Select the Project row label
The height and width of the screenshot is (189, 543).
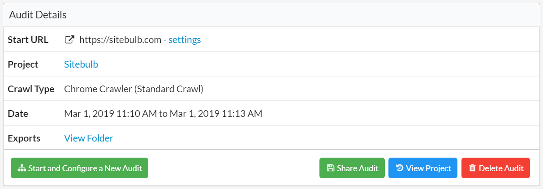[x=23, y=64]
